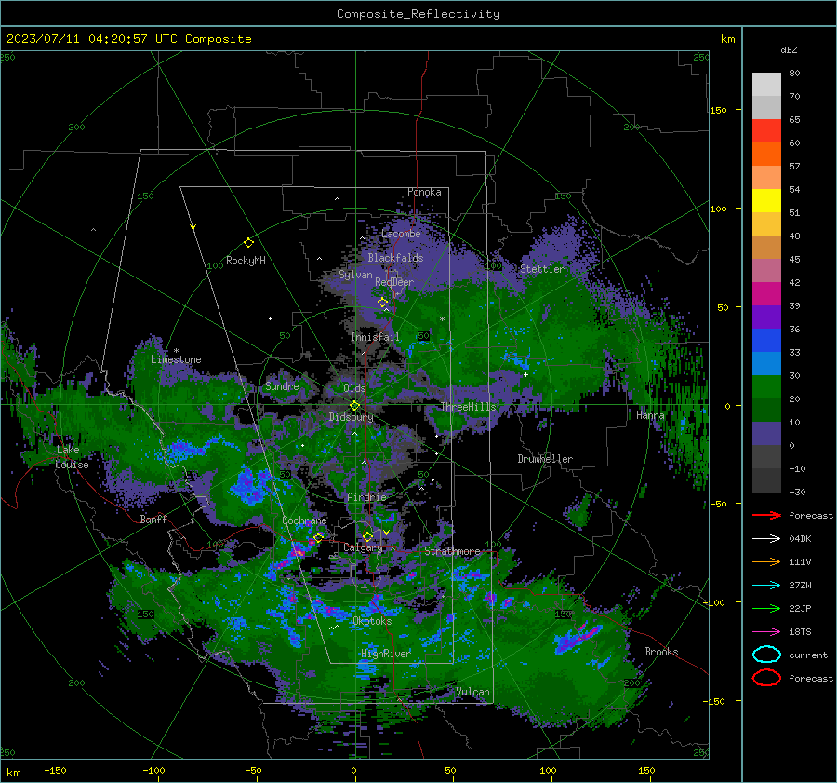Select the cyan current ellipse icon

[766, 655]
